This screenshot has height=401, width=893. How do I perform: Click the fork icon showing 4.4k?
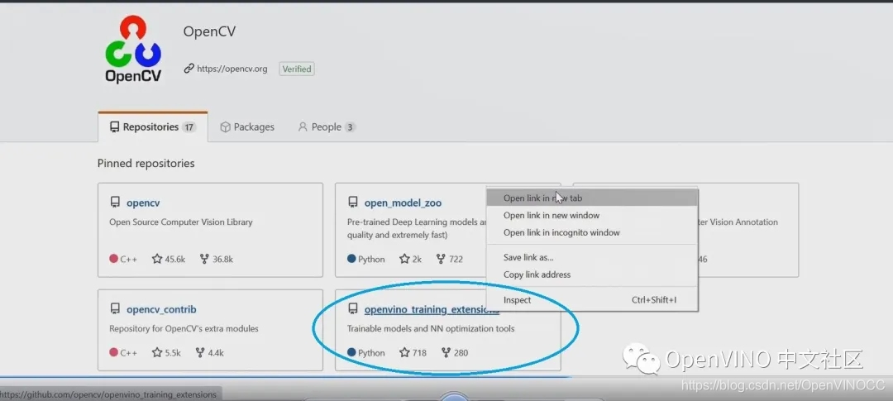click(x=200, y=352)
